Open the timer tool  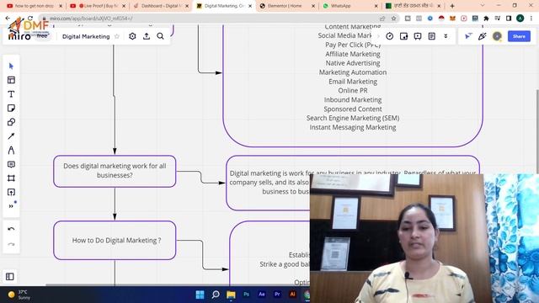click(389, 36)
